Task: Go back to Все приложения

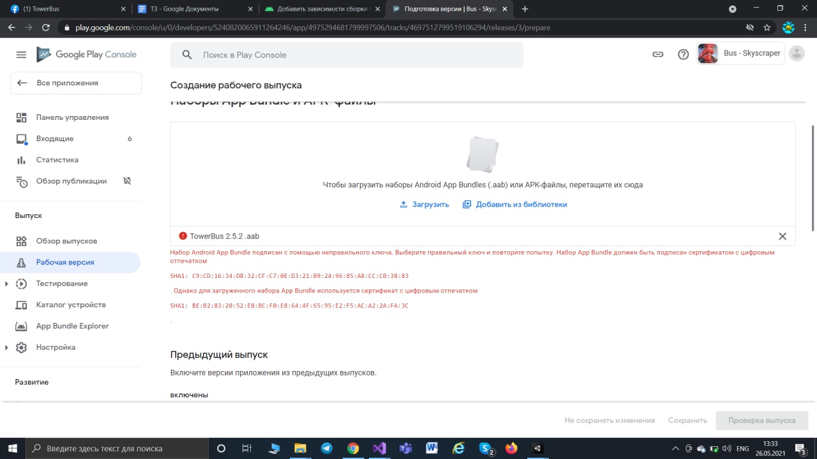Action: pyautogui.click(x=76, y=83)
